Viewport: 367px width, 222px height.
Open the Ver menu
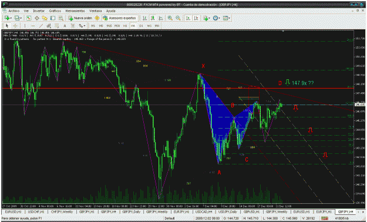pyautogui.click(x=26, y=11)
